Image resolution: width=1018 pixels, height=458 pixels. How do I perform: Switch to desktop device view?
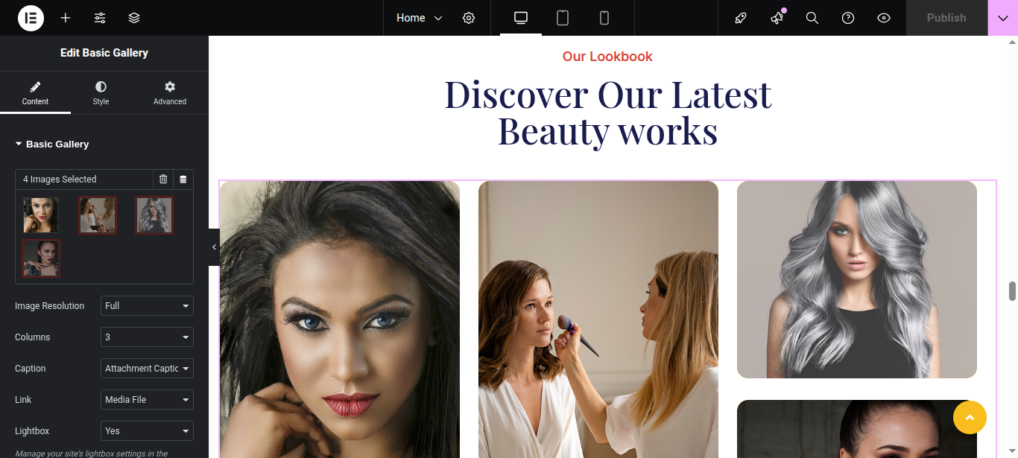[521, 18]
